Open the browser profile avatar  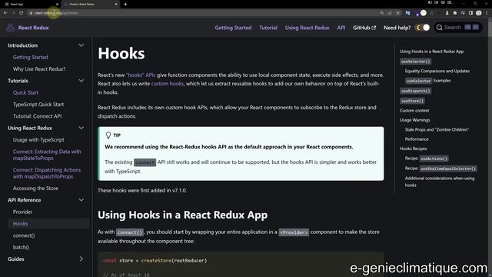click(478, 13)
